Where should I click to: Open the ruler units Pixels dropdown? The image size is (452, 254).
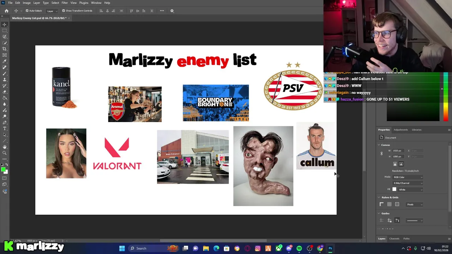click(415, 205)
